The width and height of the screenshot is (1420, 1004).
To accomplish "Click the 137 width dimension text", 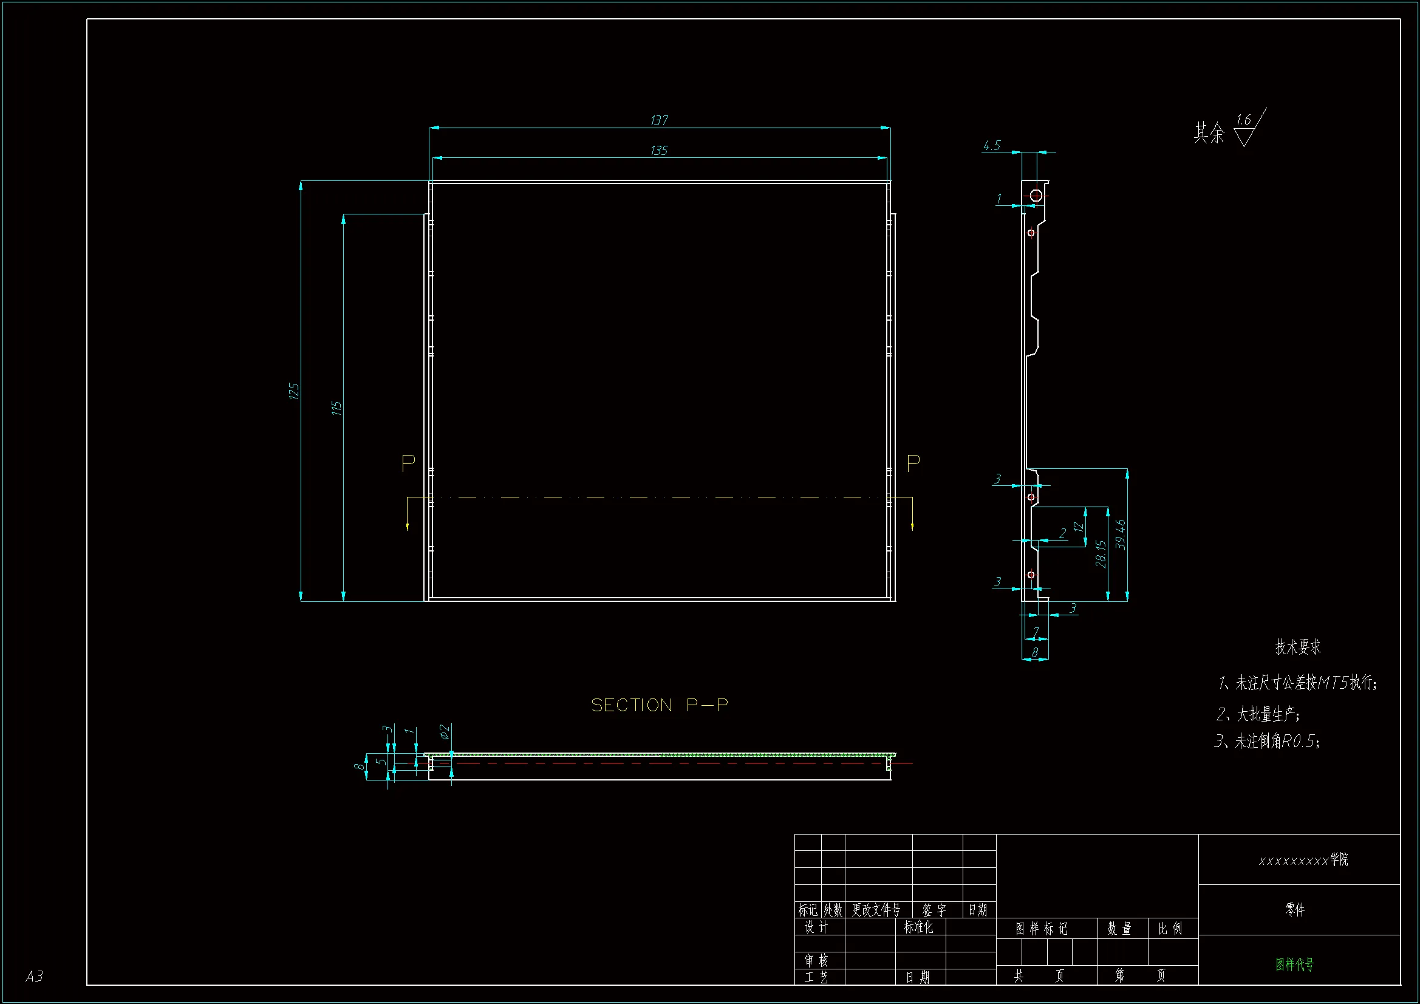I will click(660, 120).
